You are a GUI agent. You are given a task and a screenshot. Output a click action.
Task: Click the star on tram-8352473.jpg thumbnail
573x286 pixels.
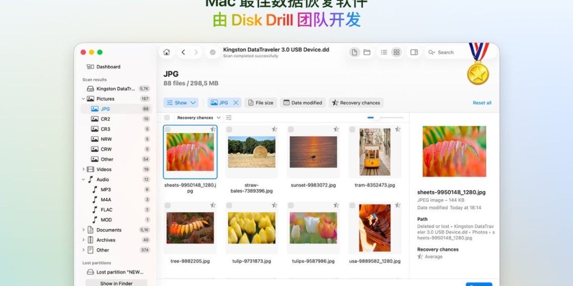[398, 129]
